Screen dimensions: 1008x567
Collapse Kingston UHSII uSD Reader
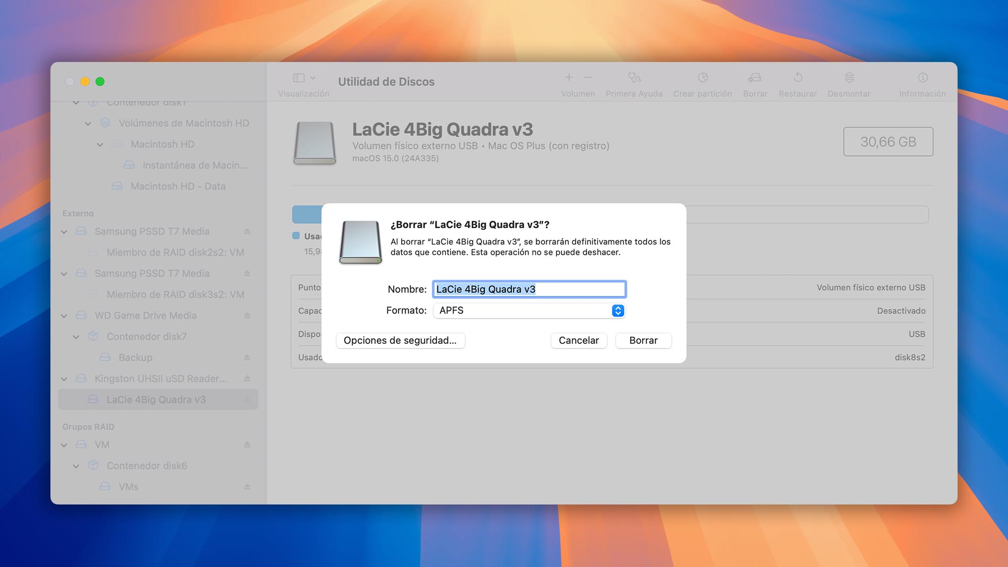coord(64,379)
